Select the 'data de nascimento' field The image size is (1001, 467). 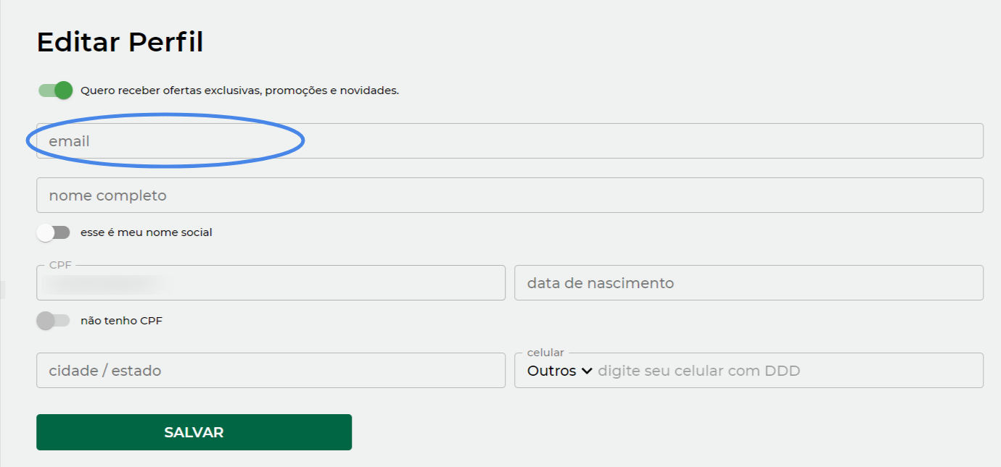(748, 283)
